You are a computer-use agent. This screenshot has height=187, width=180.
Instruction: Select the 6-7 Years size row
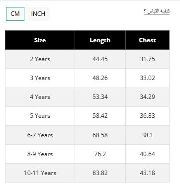[87, 135]
